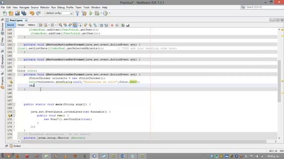Open the File menu
Screen dimensions: 284x159
tap(3, 8)
